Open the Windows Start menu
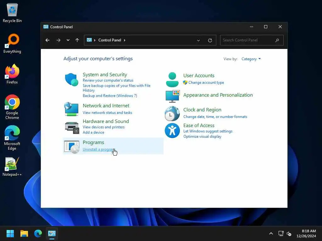This screenshot has width=322, height=241. [x=10, y=233]
